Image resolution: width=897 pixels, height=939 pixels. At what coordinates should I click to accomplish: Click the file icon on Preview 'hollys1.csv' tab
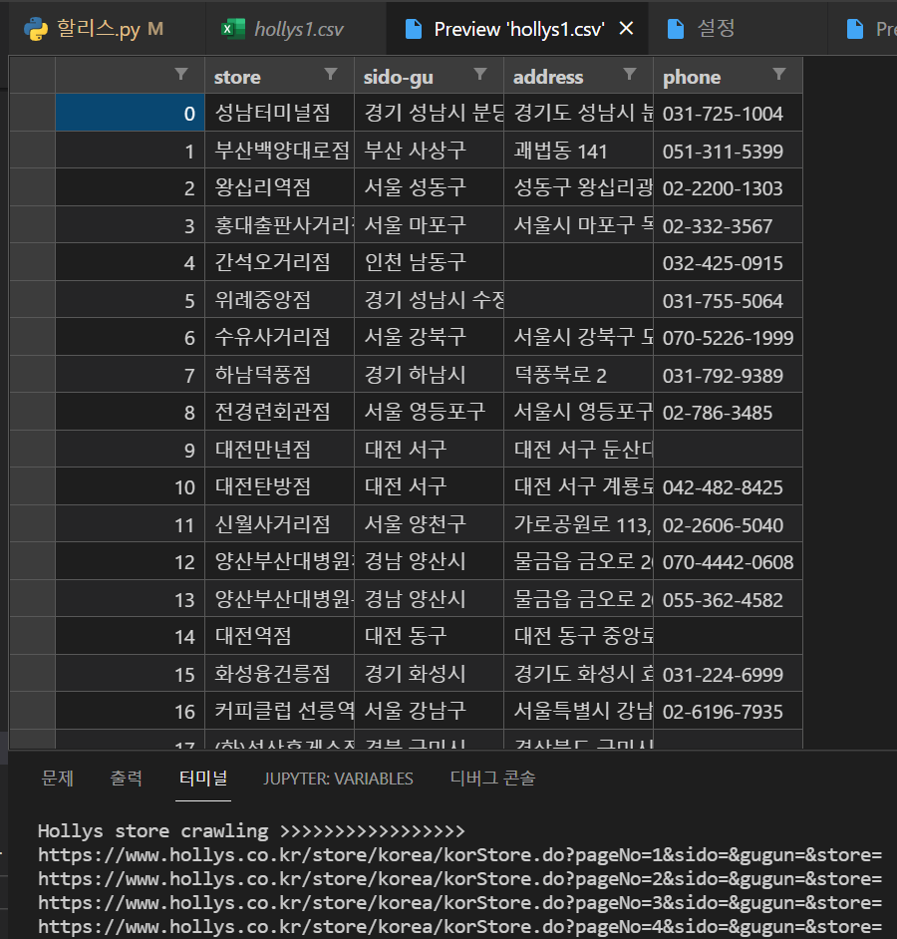[x=414, y=29]
